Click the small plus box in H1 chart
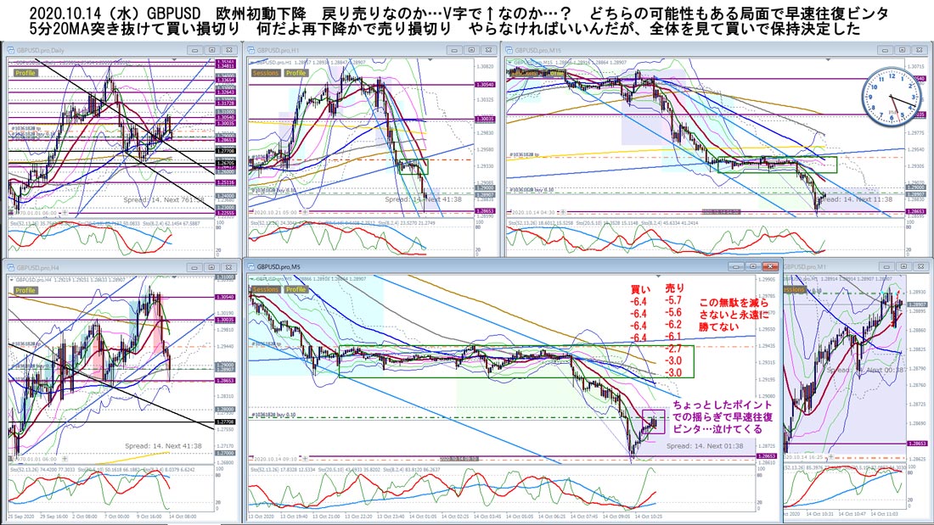The width and height of the screenshot is (934, 525). [x=305, y=212]
